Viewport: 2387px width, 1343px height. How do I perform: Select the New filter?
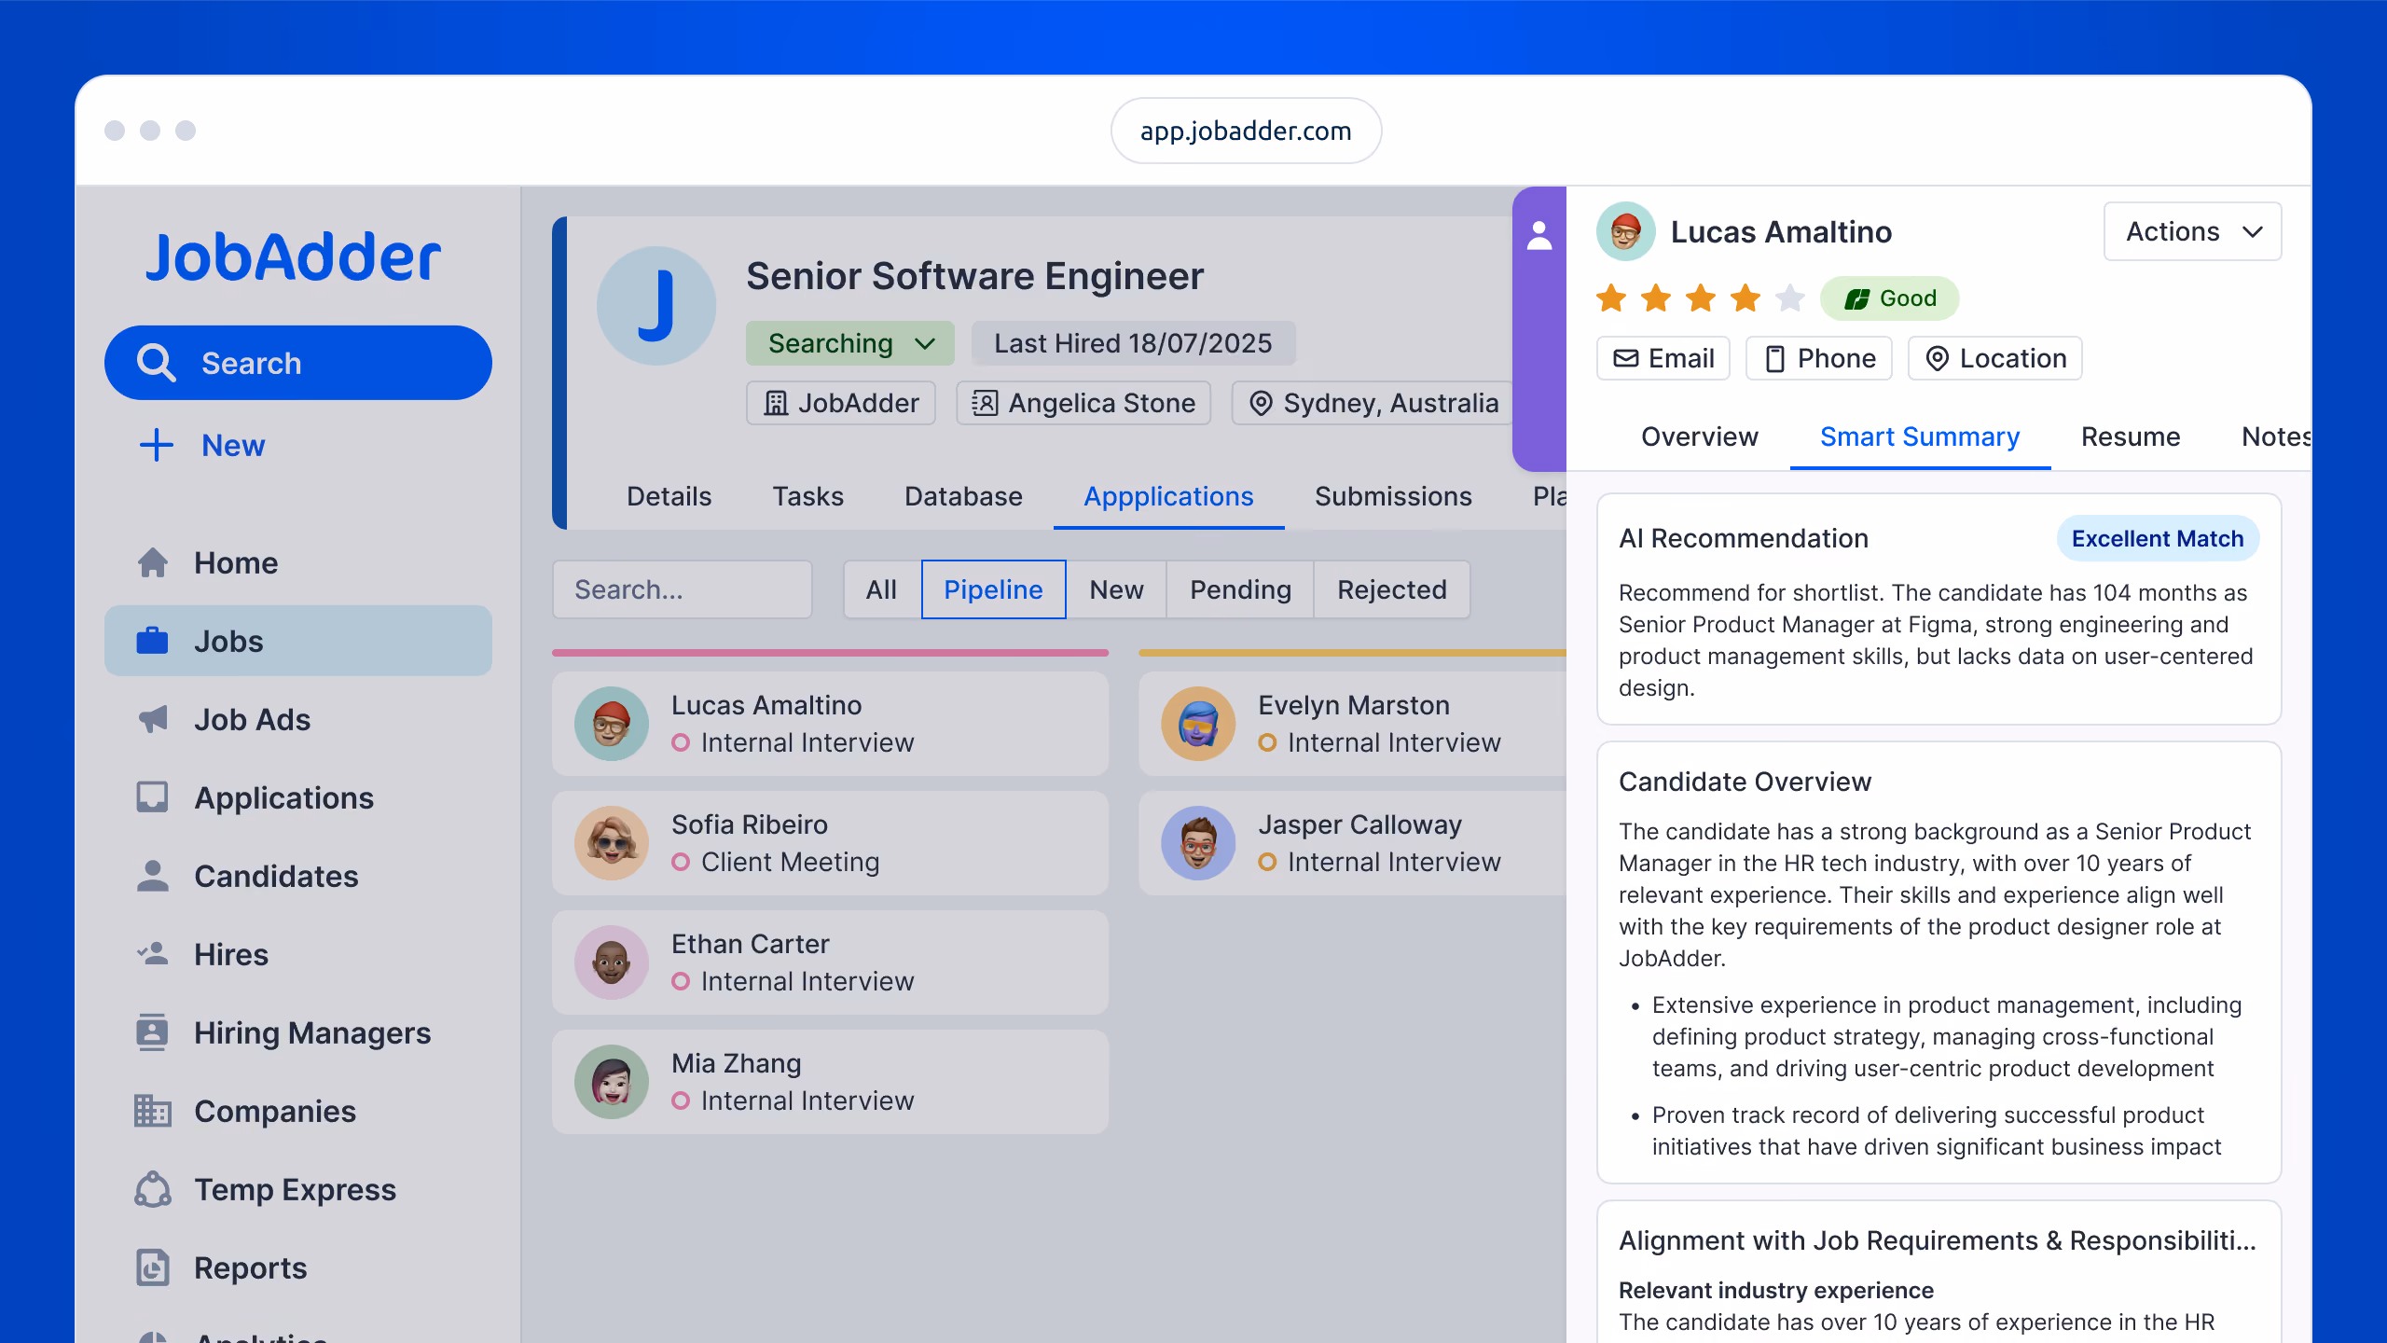pyautogui.click(x=1116, y=589)
